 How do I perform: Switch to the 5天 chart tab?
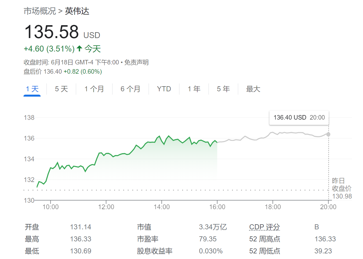point(60,89)
